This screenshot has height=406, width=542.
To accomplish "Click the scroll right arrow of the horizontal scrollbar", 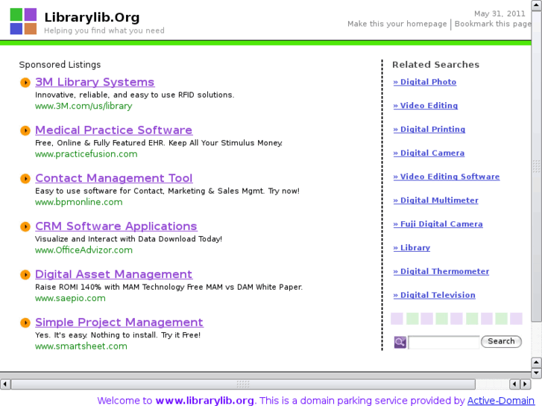I will point(526,384).
